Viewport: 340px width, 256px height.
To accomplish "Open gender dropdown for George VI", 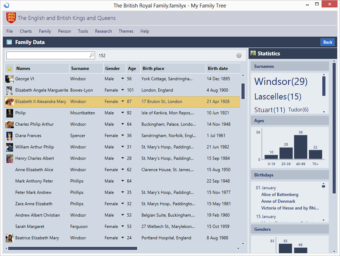I will coord(123,79).
